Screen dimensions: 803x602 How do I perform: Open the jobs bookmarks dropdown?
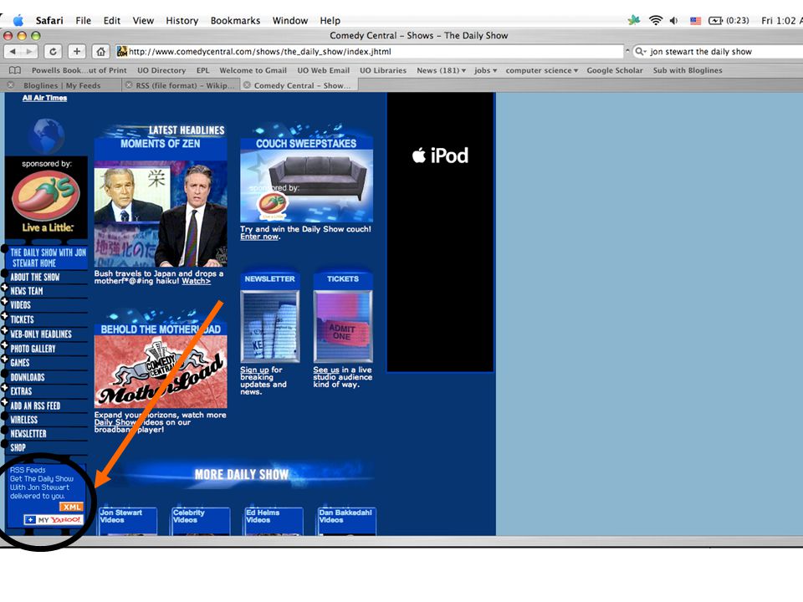485,70
